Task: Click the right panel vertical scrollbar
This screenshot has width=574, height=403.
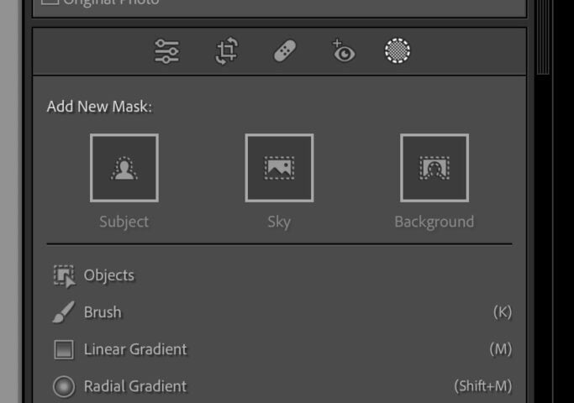Action: pyautogui.click(x=543, y=37)
